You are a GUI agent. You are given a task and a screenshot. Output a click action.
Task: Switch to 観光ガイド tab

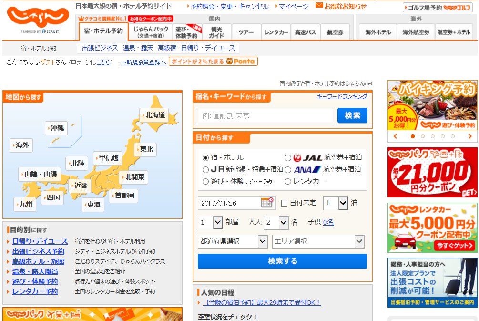(x=216, y=32)
